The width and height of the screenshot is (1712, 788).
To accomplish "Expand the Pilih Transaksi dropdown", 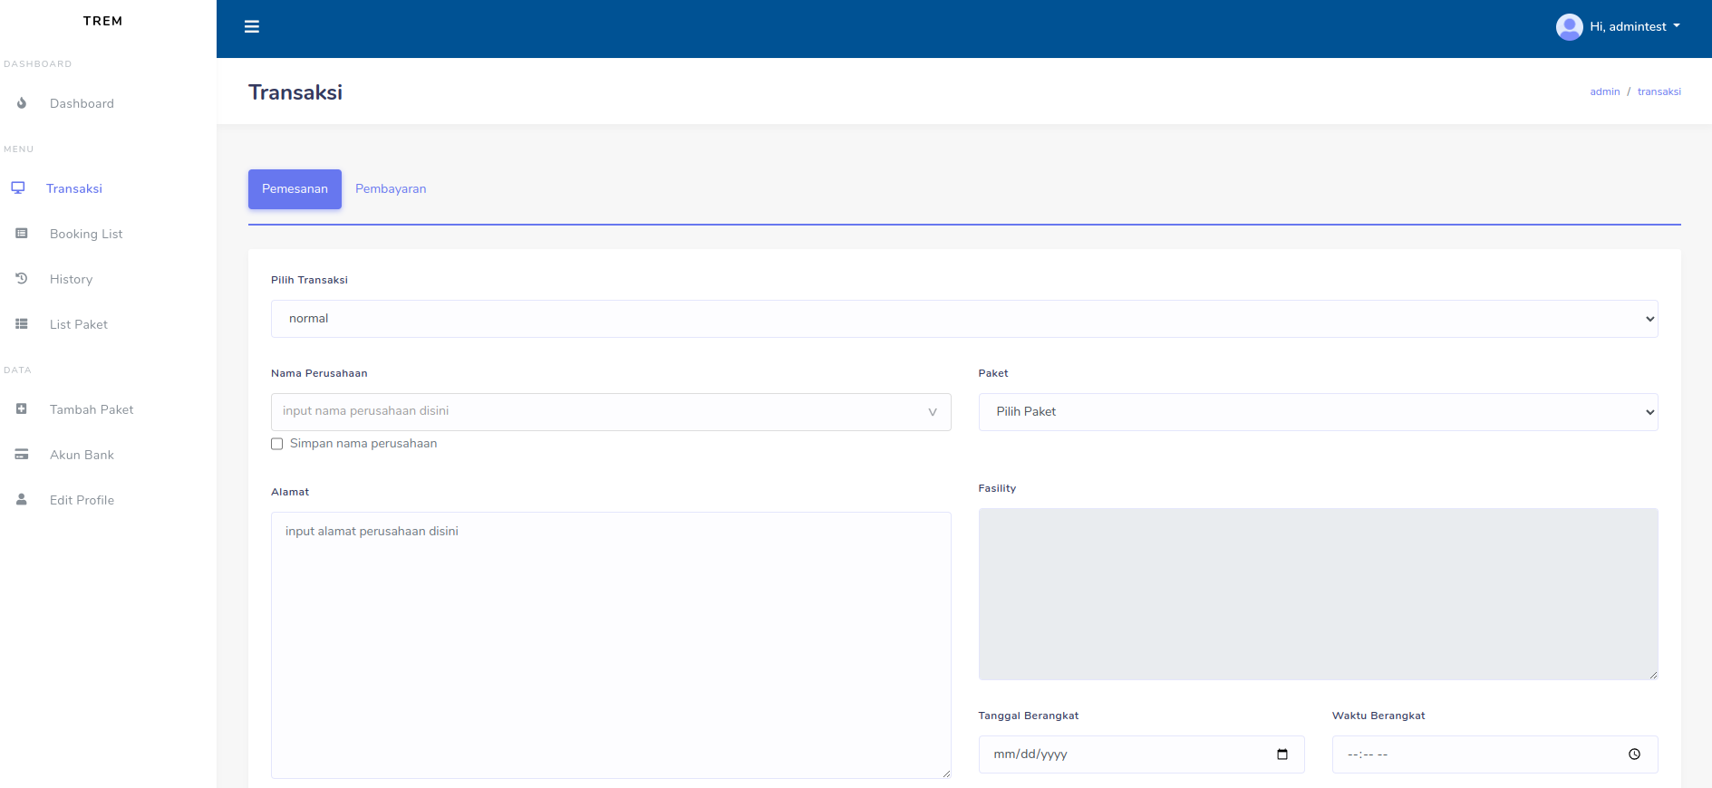I will click(x=963, y=319).
